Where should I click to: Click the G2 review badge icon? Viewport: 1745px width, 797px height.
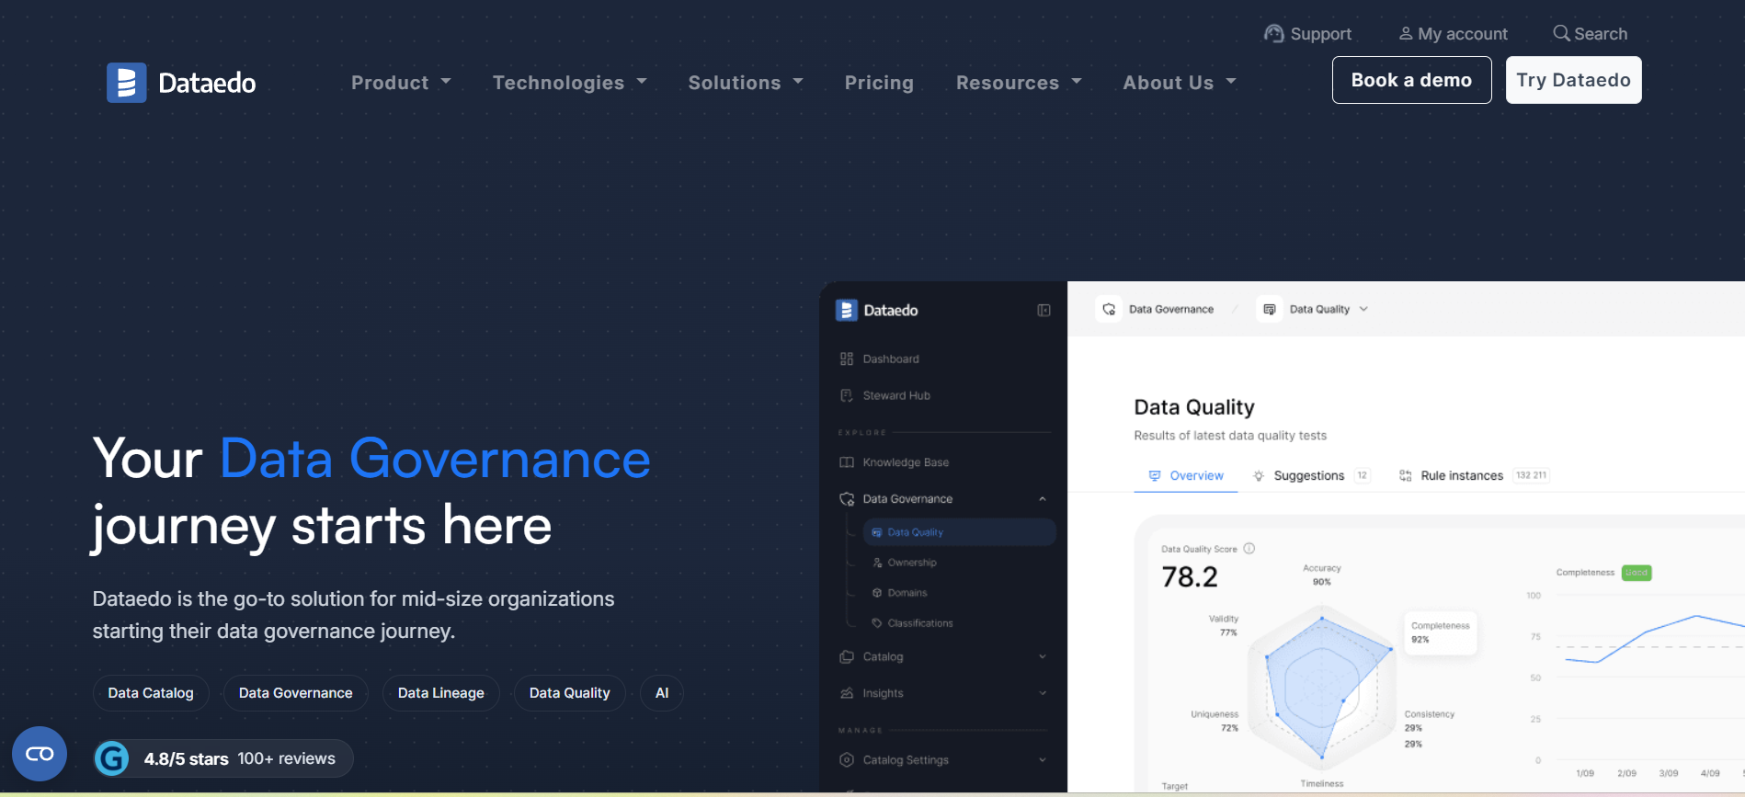(x=112, y=758)
